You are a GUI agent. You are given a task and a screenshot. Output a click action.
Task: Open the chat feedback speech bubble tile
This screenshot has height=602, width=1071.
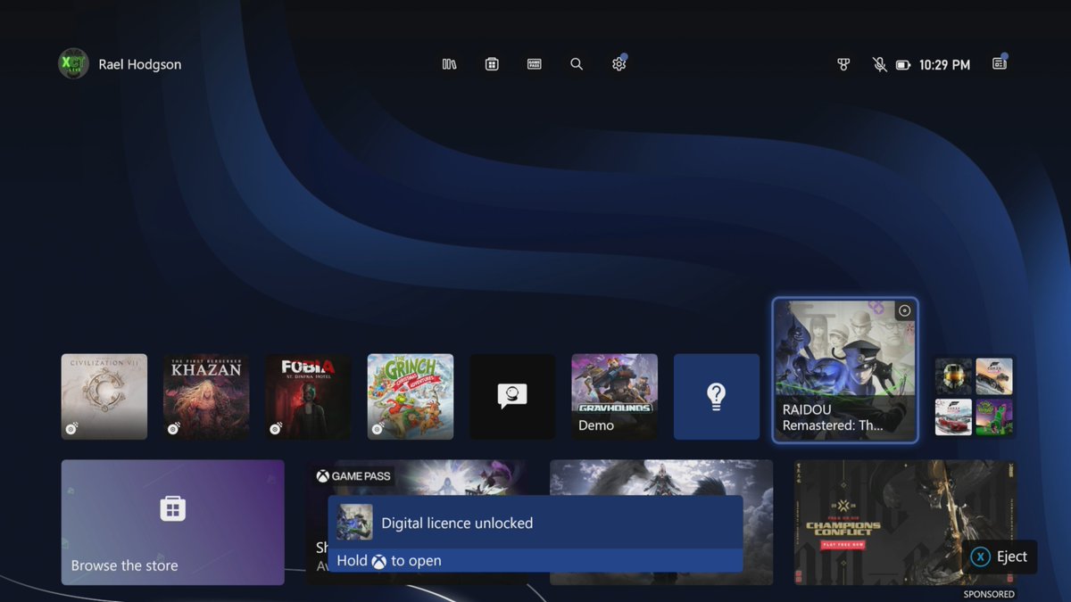point(512,397)
